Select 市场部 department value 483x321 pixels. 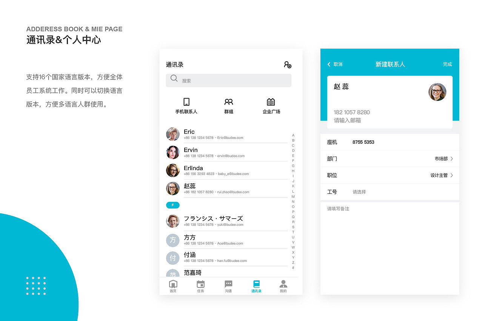441,159
